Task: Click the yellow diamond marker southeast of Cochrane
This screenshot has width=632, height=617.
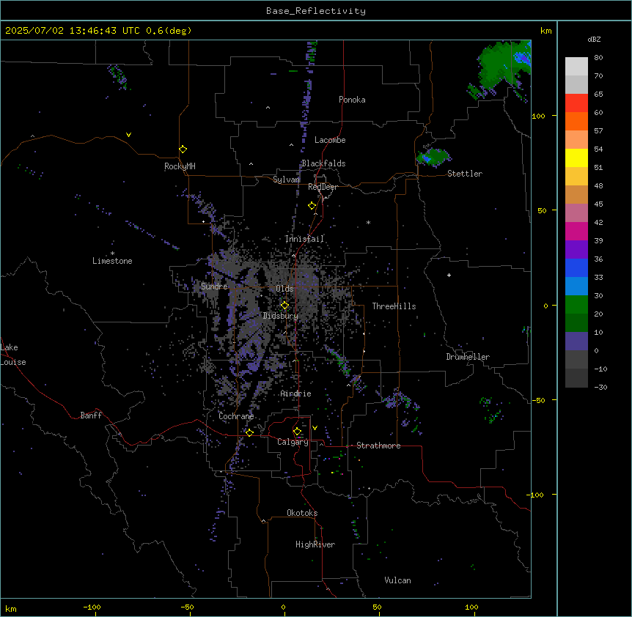Action: tap(249, 432)
